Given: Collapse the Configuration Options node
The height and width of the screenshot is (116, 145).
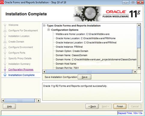Looking at the screenshot, I should point(48,30).
